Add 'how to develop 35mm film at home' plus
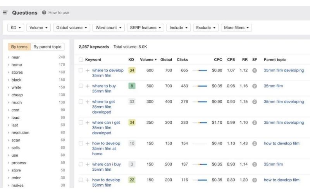Screen dimensions: 310x194 click(x=88, y=144)
